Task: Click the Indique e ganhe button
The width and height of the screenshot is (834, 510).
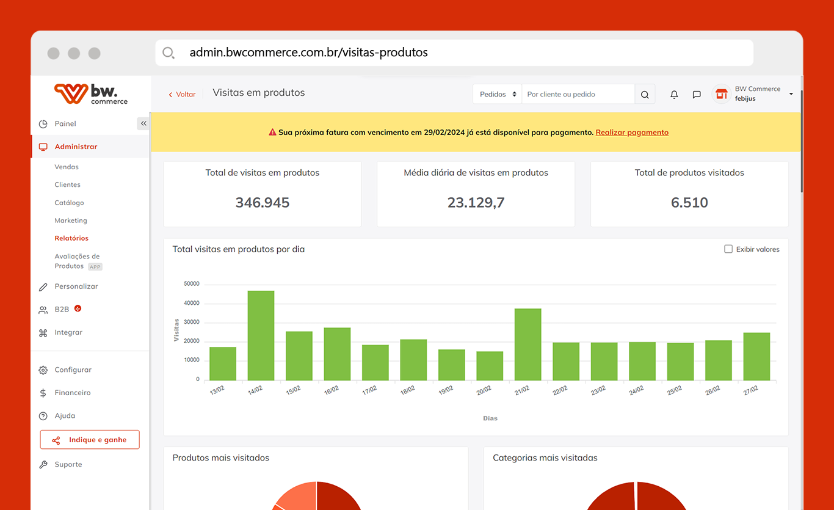Action: 90,440
